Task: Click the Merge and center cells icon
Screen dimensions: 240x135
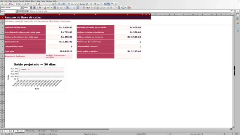Action: coord(78,7)
